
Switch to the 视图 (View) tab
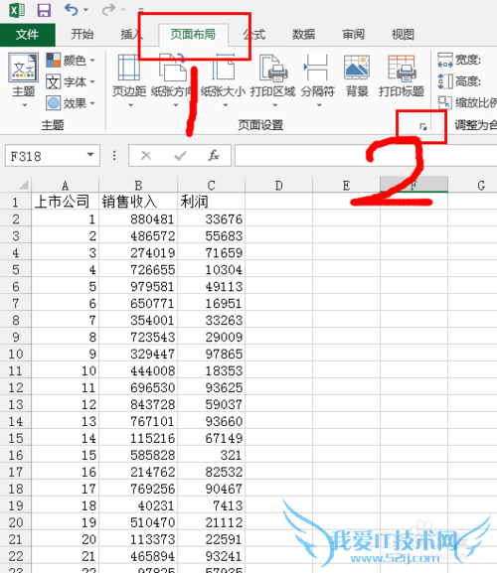[403, 35]
